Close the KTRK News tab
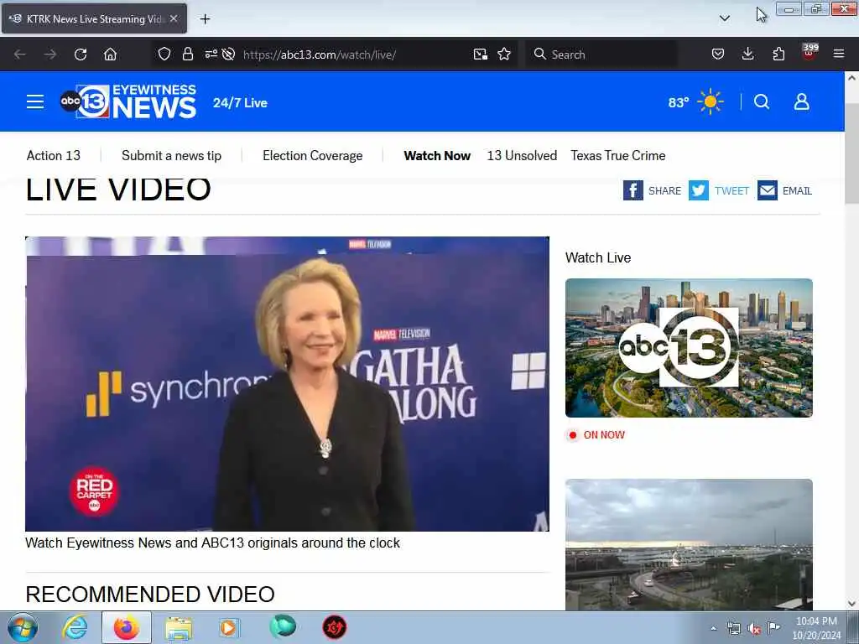Viewport: 859px width, 644px height. click(x=174, y=18)
